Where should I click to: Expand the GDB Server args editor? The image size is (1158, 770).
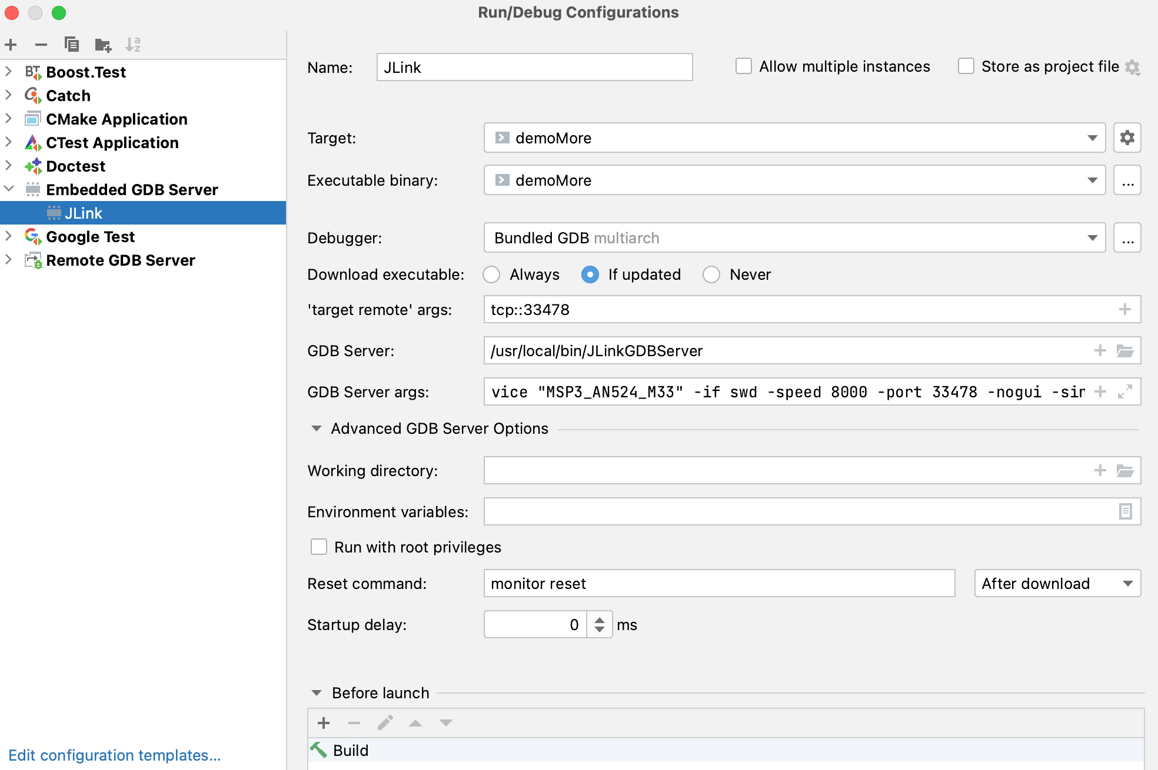click(1124, 391)
